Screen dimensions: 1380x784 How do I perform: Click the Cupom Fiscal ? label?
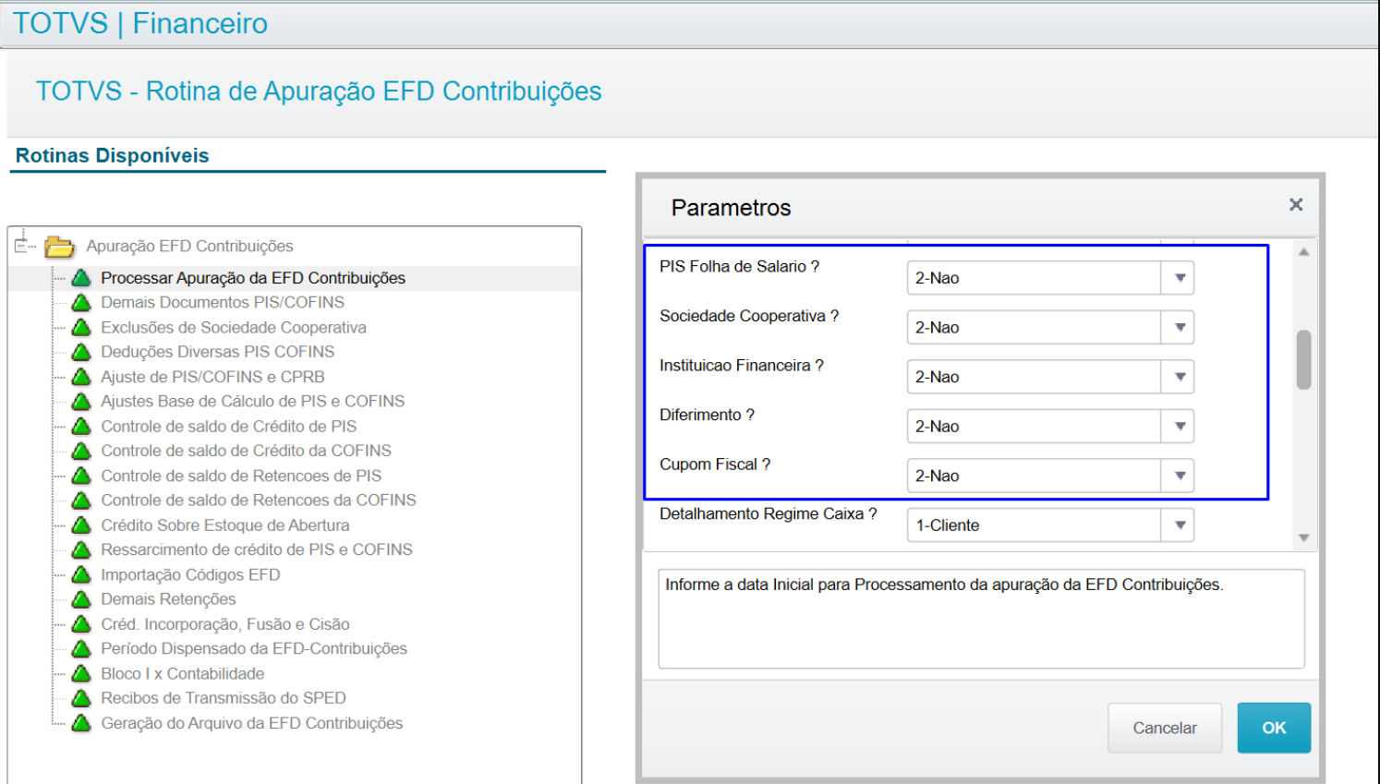click(715, 464)
